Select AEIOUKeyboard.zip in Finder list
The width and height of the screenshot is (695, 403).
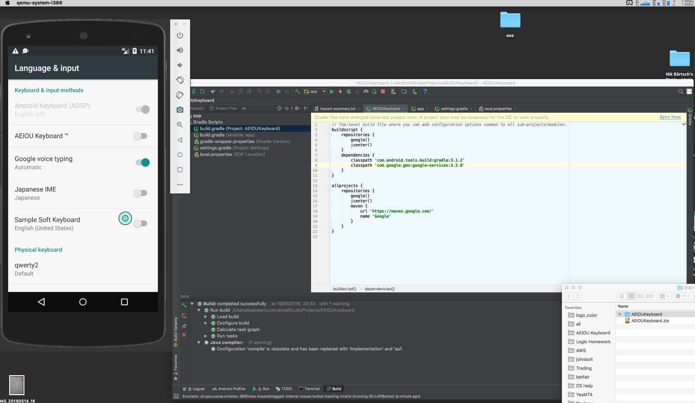[x=650, y=321]
